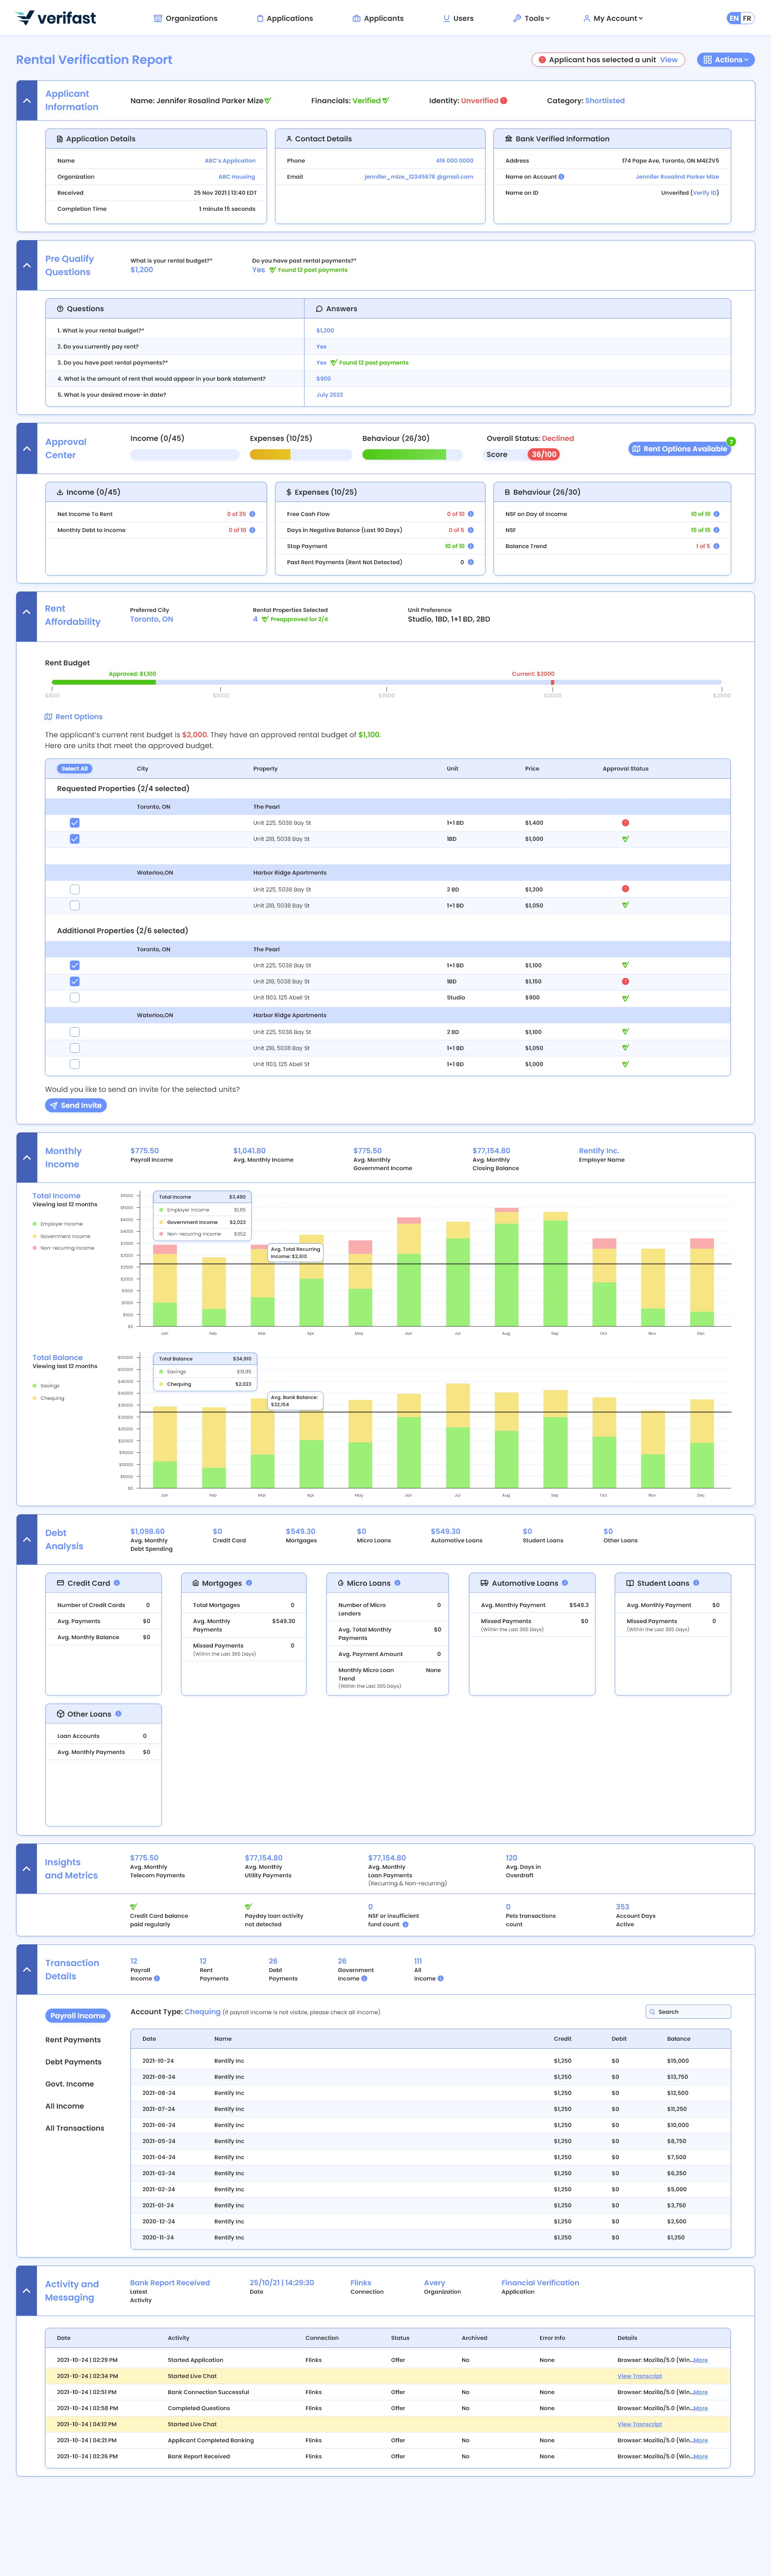This screenshot has height=2576, width=771.
Task: Click info icon for Monthly Debt to Income
Action: pos(252,530)
